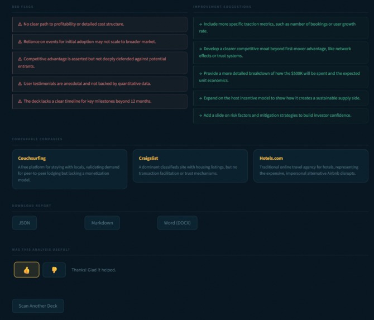Download the report as Markdown
Image resolution: width=374 pixels, height=320 pixels.
(102, 223)
